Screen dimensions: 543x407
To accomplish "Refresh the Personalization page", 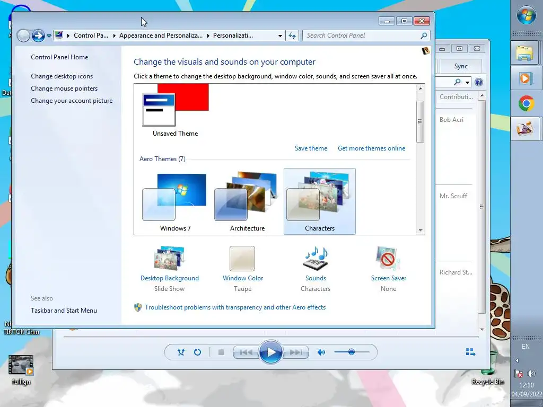I will coord(292,36).
